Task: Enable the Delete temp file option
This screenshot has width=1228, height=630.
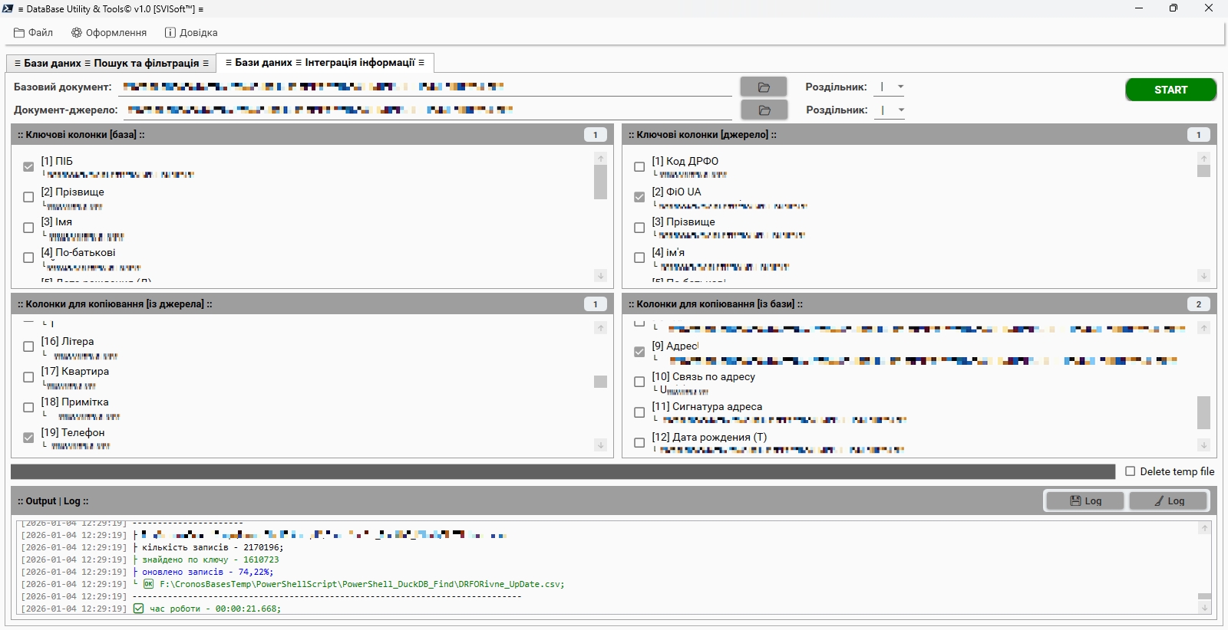Action: [x=1130, y=471]
